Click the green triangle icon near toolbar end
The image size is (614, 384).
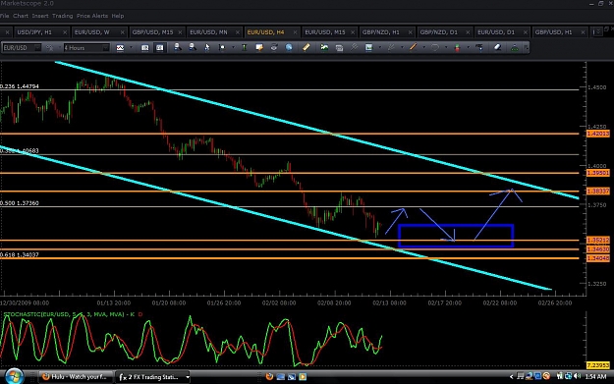515,47
